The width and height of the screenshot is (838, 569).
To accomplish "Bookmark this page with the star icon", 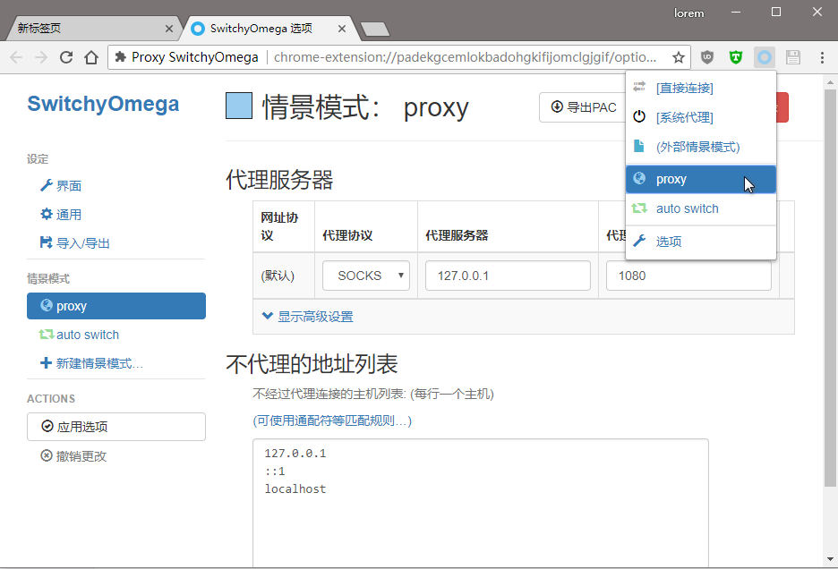I will (679, 57).
